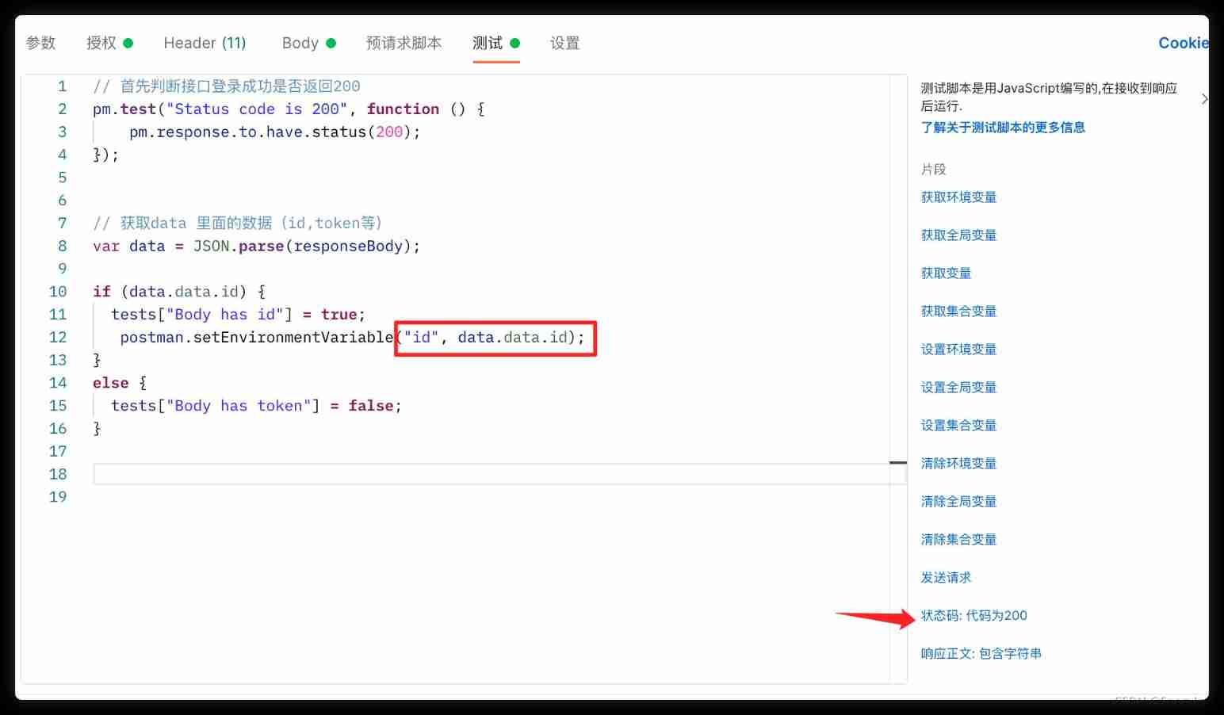
Task: Select the 测试 tab
Action: (495, 43)
